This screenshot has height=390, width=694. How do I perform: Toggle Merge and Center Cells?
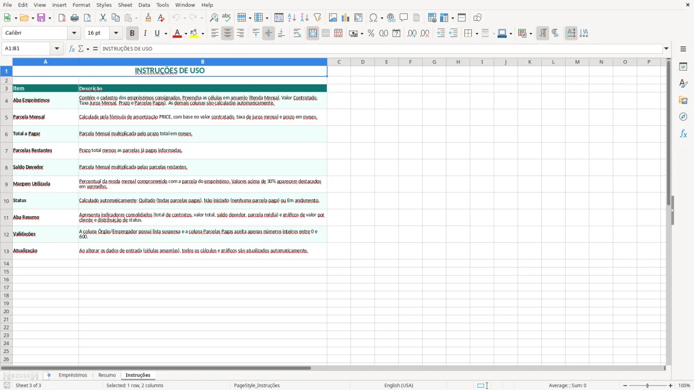tap(313, 34)
